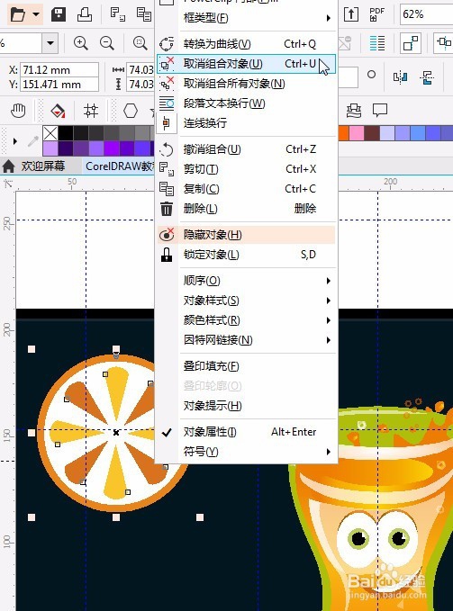Image resolution: width=453 pixels, height=611 pixels.
Task: Click the palette flyout arrow
Action: (15, 141)
